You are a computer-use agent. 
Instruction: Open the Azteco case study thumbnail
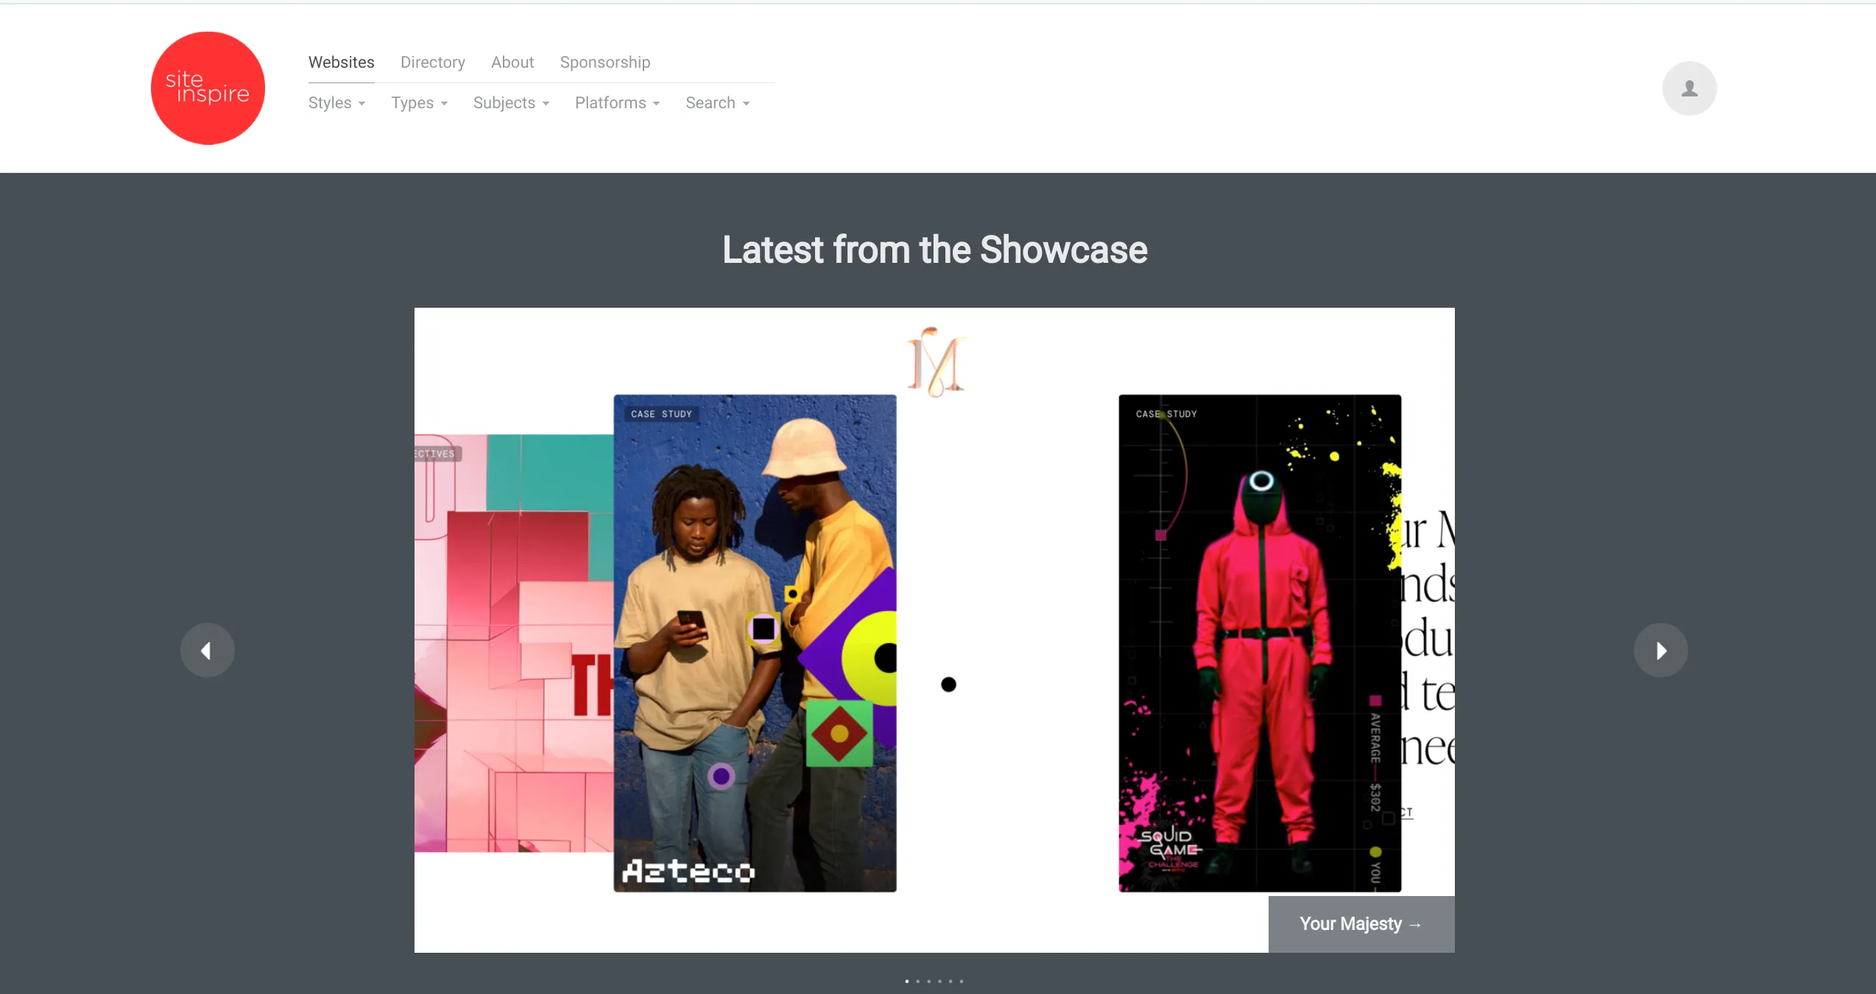(x=755, y=643)
